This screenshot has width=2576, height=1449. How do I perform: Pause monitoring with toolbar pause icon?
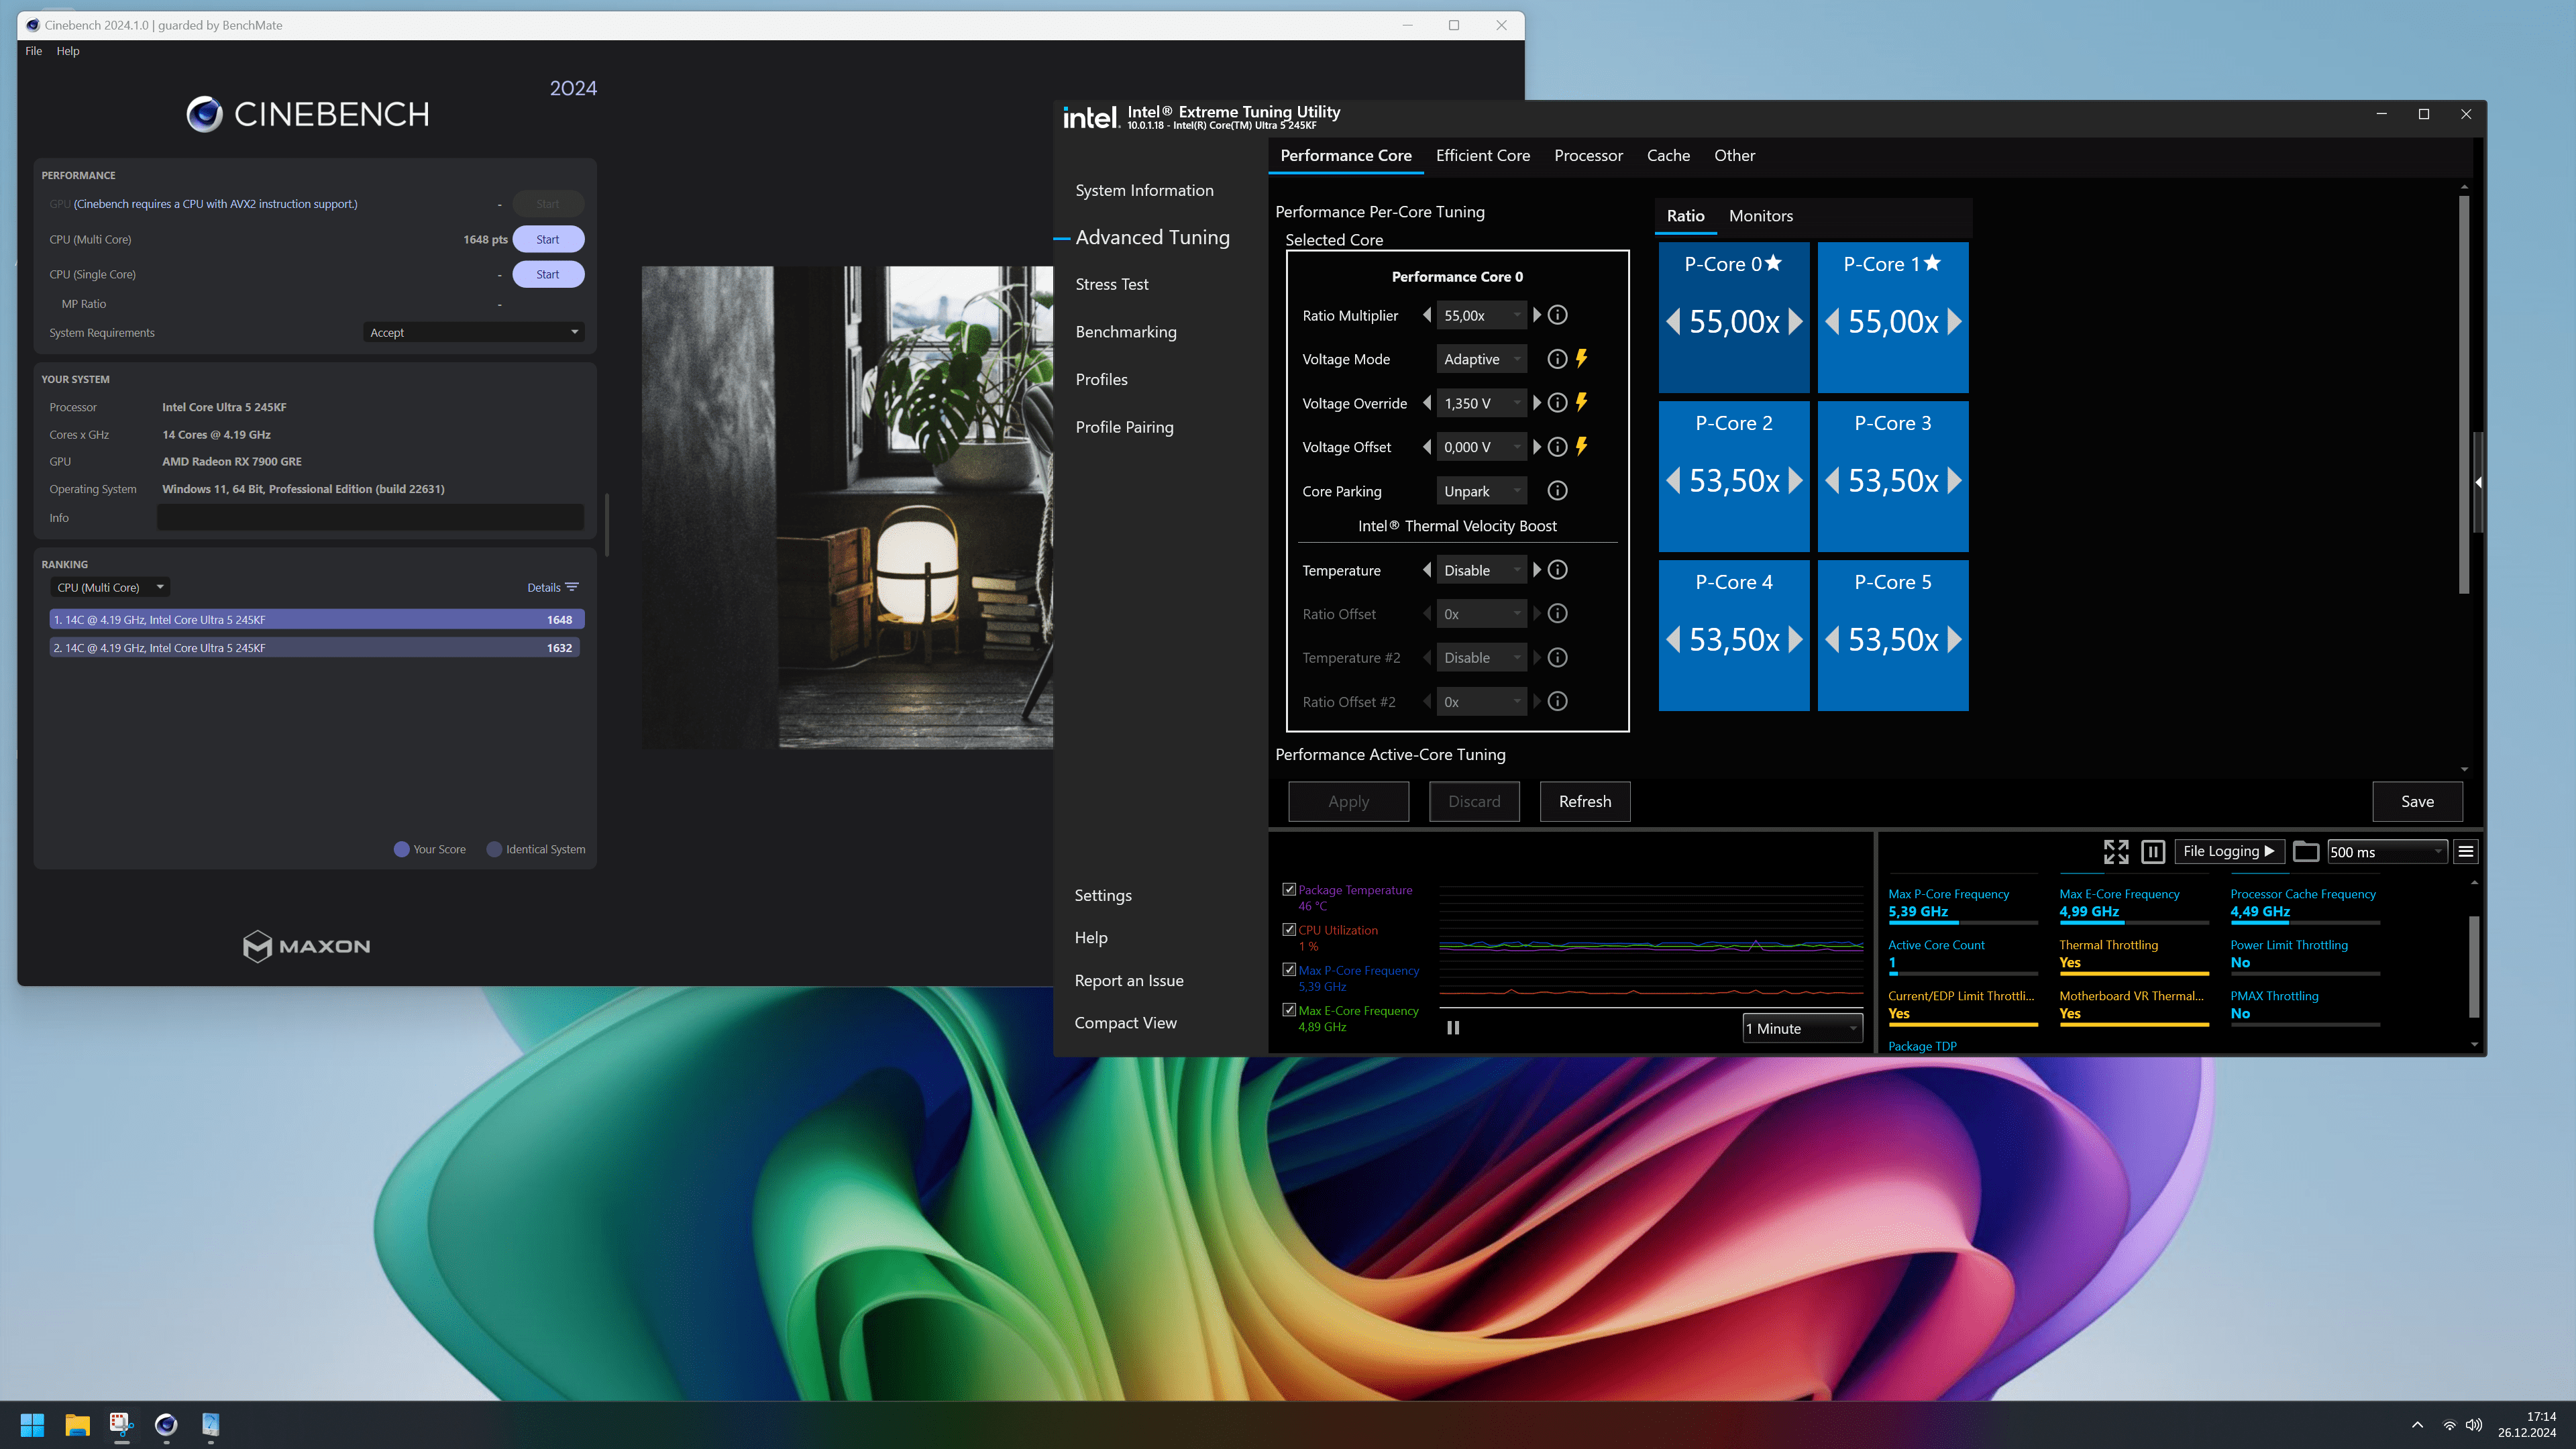2153,851
